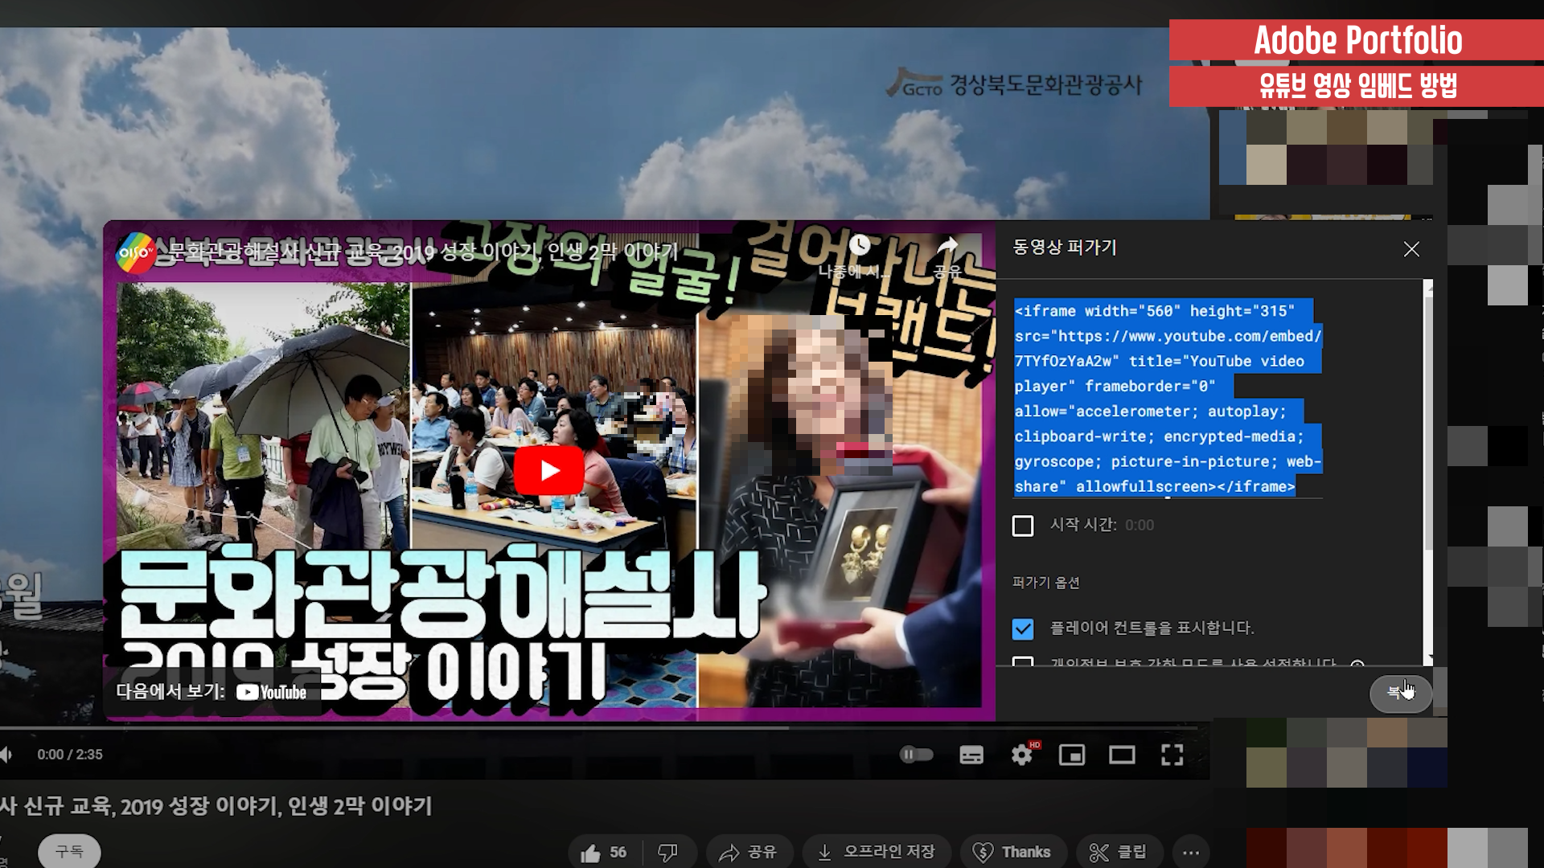This screenshot has height=868, width=1544.
Task: Open the three-dot more actions menu
Action: 1191,852
